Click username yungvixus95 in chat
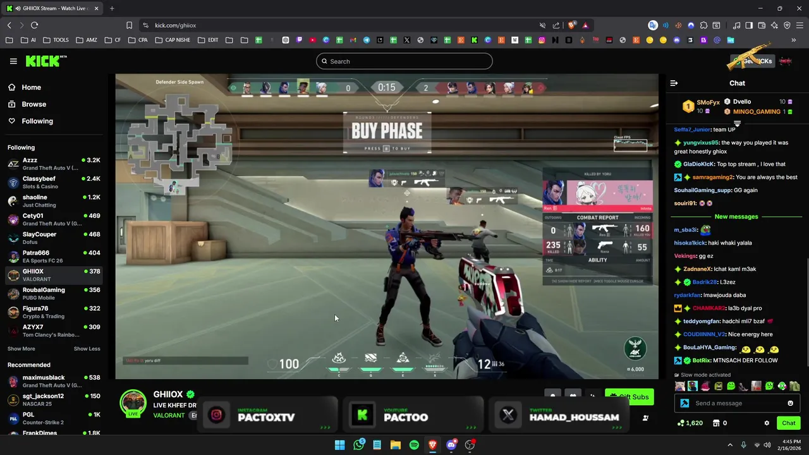Viewport: 809px width, 455px height. [701, 143]
